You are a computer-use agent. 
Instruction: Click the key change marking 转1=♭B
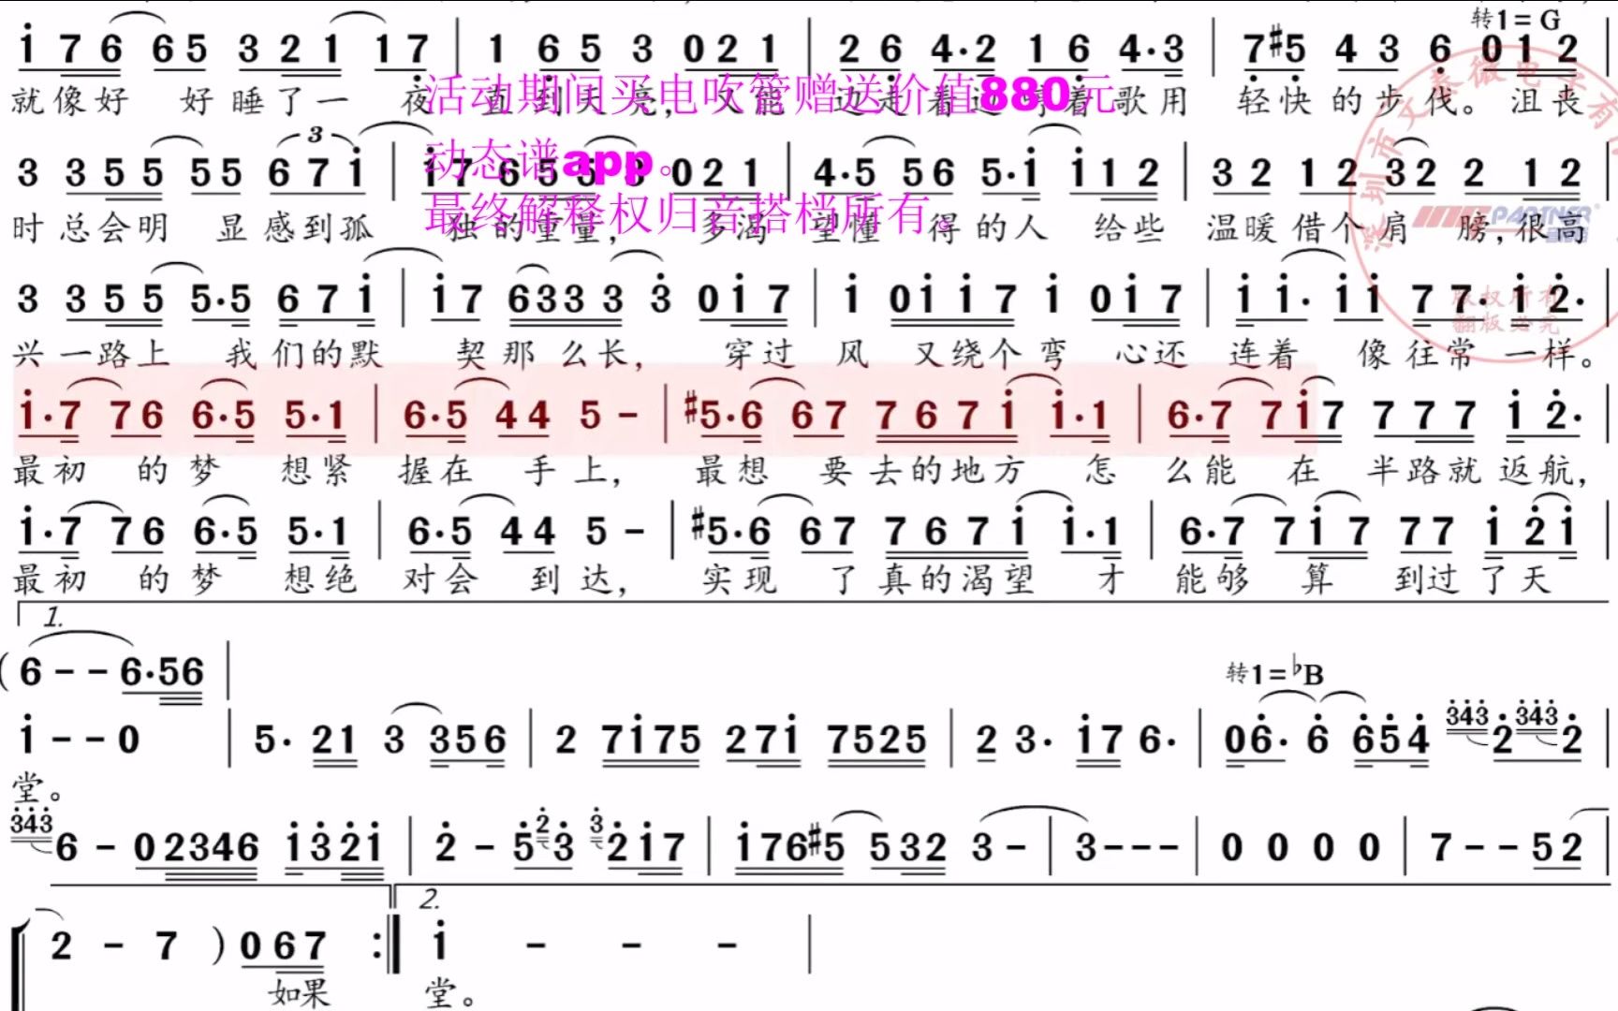1274,673
